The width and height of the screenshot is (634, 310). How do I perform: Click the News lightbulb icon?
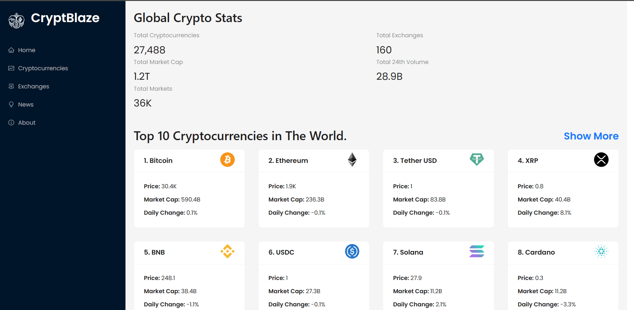click(11, 104)
